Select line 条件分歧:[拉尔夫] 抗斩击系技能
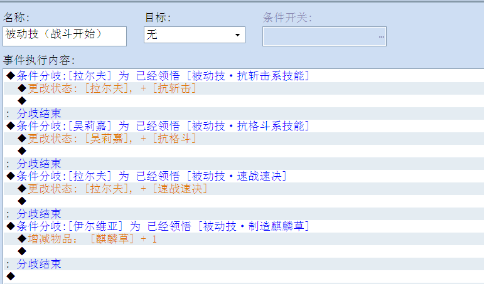The image size is (484, 284). tap(244, 76)
